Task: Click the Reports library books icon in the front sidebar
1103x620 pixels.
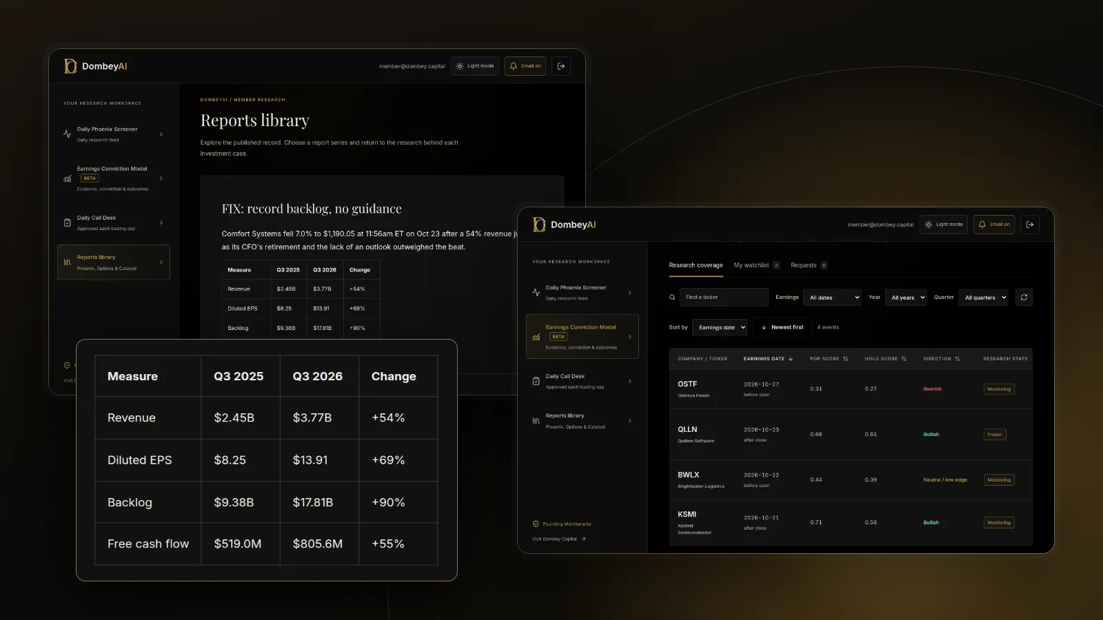Action: pyautogui.click(x=536, y=421)
